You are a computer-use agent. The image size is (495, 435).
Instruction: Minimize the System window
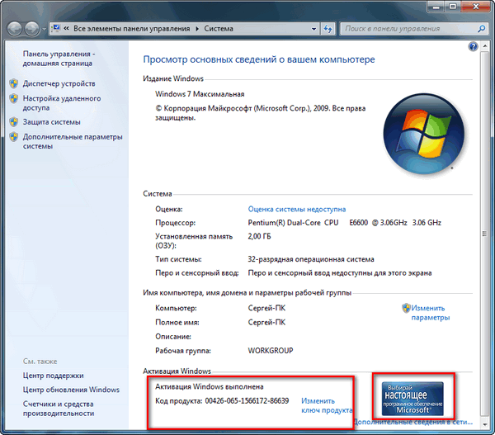[x=436, y=6]
